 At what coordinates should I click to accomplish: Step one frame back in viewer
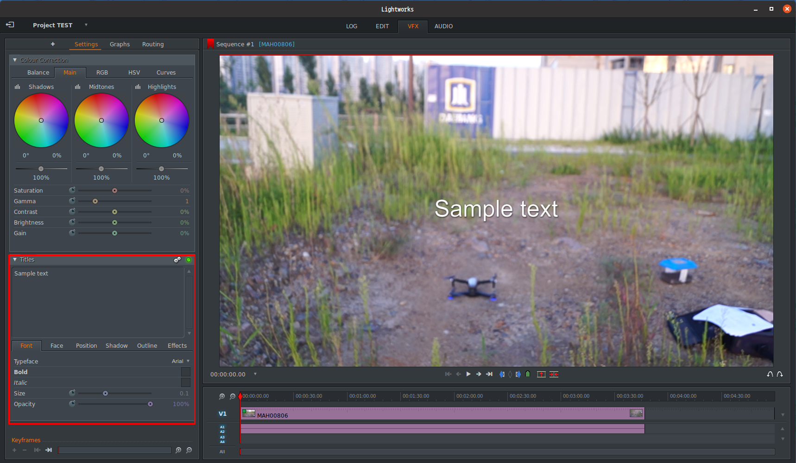(458, 374)
